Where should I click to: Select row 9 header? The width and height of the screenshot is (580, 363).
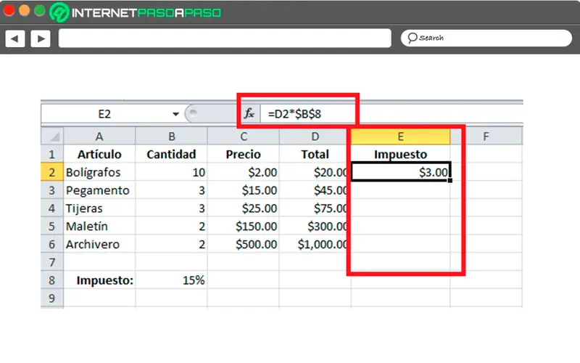pyautogui.click(x=52, y=298)
